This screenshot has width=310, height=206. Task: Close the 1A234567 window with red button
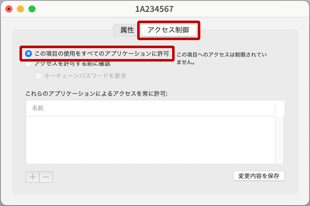click(9, 9)
